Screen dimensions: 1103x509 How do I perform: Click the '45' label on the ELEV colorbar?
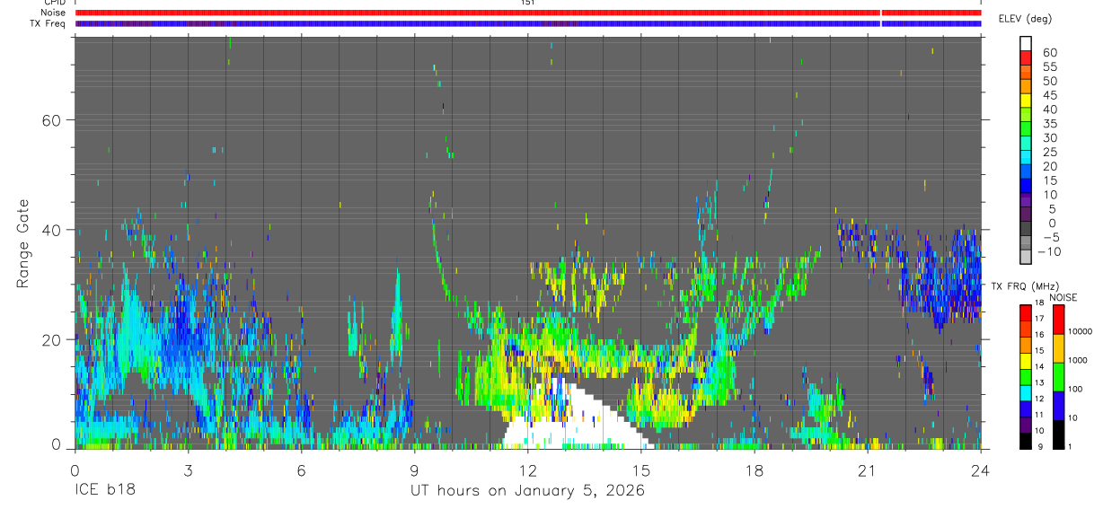[x=1049, y=95]
